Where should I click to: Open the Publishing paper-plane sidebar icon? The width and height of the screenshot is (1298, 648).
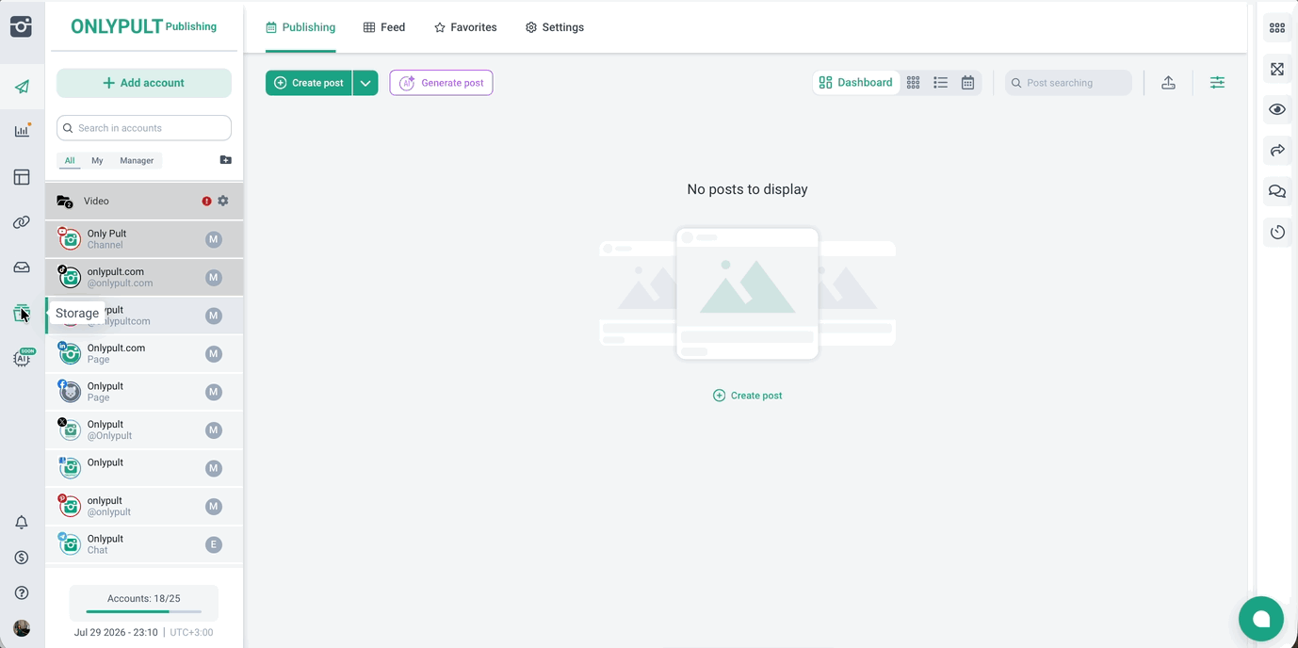pos(22,87)
